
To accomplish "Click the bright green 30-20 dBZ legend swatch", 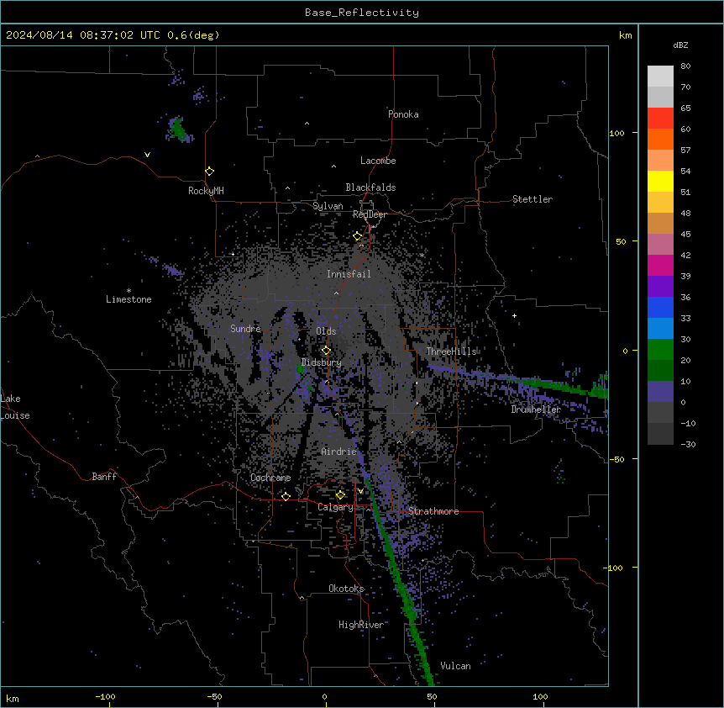I will (x=660, y=350).
